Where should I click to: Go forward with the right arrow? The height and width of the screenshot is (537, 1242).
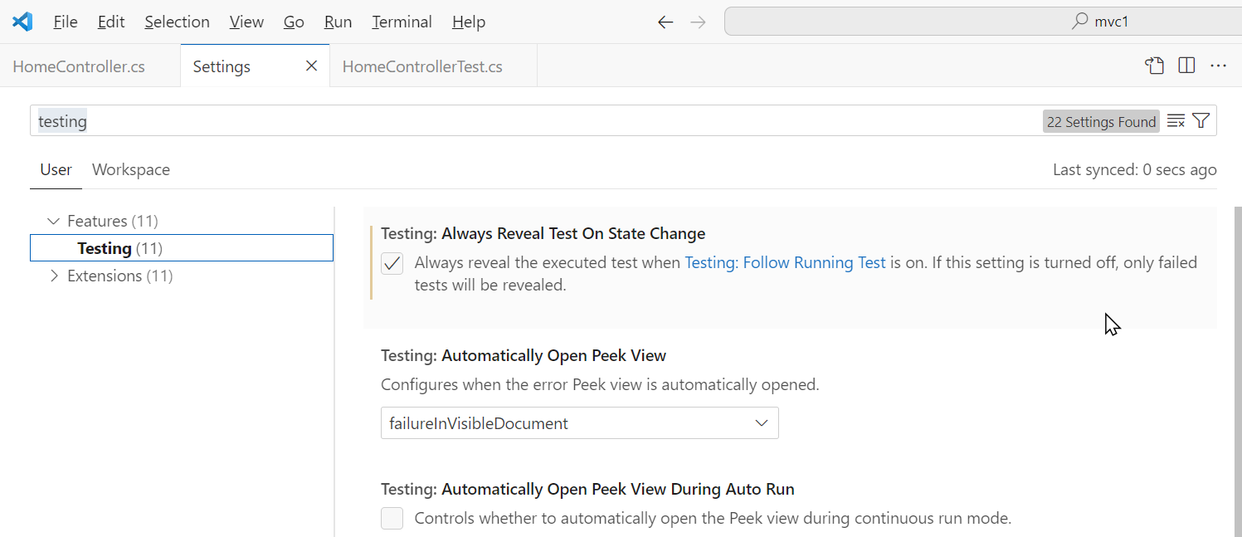click(x=699, y=22)
